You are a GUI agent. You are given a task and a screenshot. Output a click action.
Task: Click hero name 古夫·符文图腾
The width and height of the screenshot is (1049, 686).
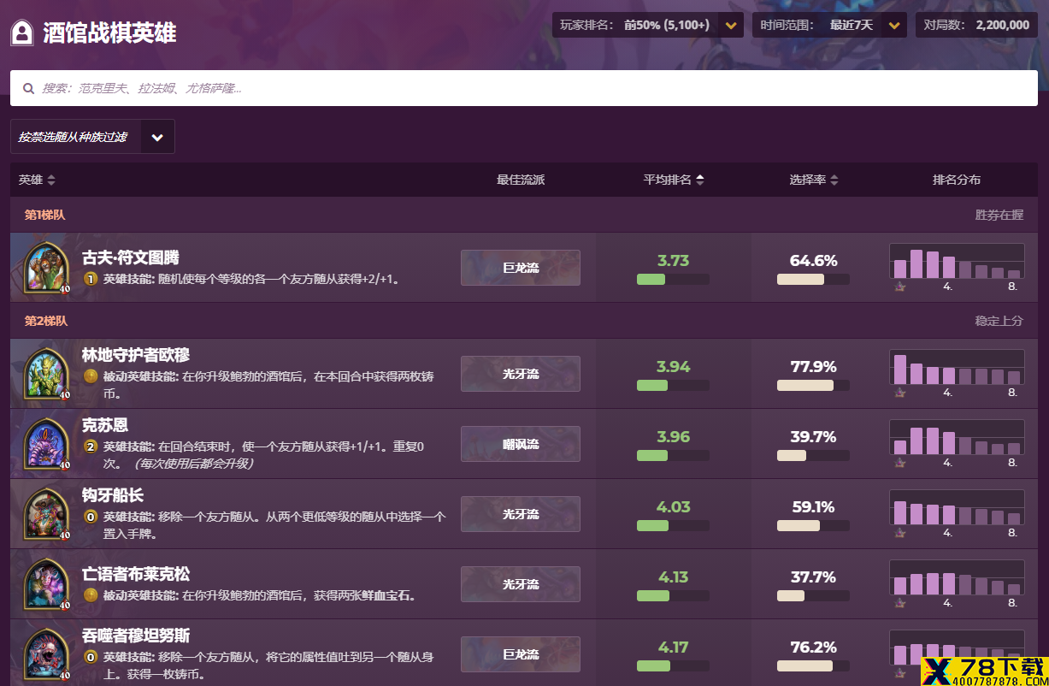131,257
